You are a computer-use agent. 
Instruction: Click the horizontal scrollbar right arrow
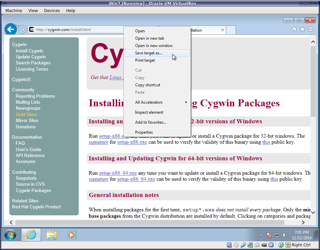303,222
